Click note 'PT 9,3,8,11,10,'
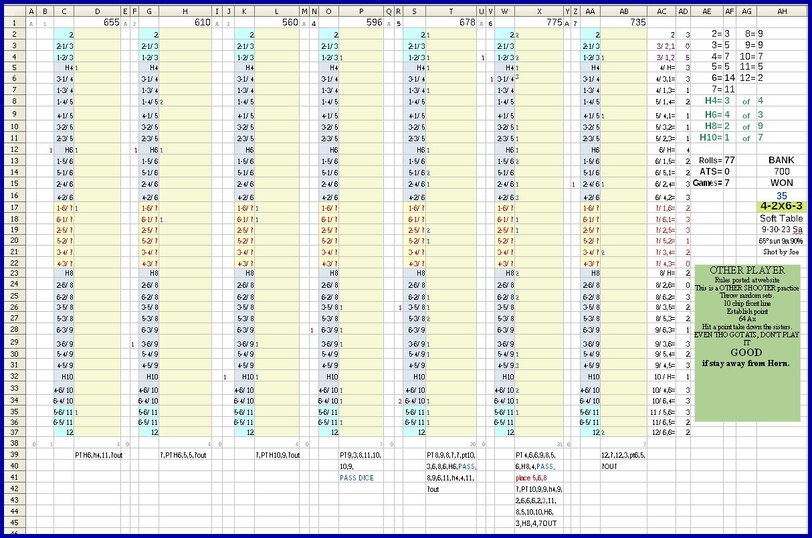This screenshot has height=538, width=812. pos(361,454)
